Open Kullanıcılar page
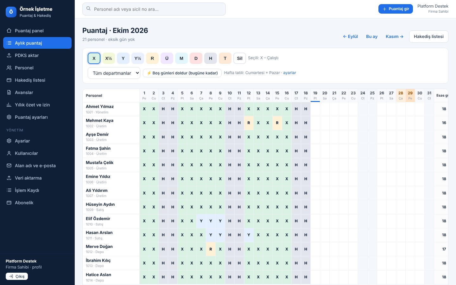The height and width of the screenshot is (285, 456). pos(37,153)
